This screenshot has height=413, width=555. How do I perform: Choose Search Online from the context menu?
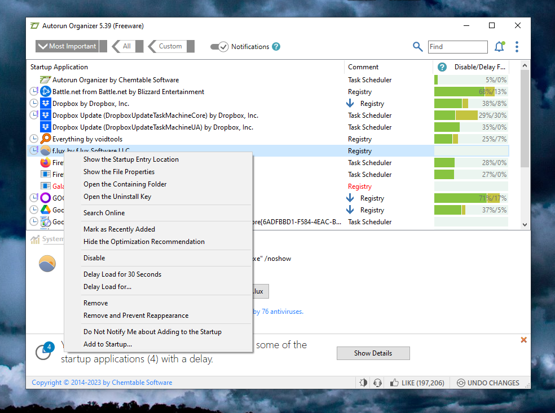point(104,213)
